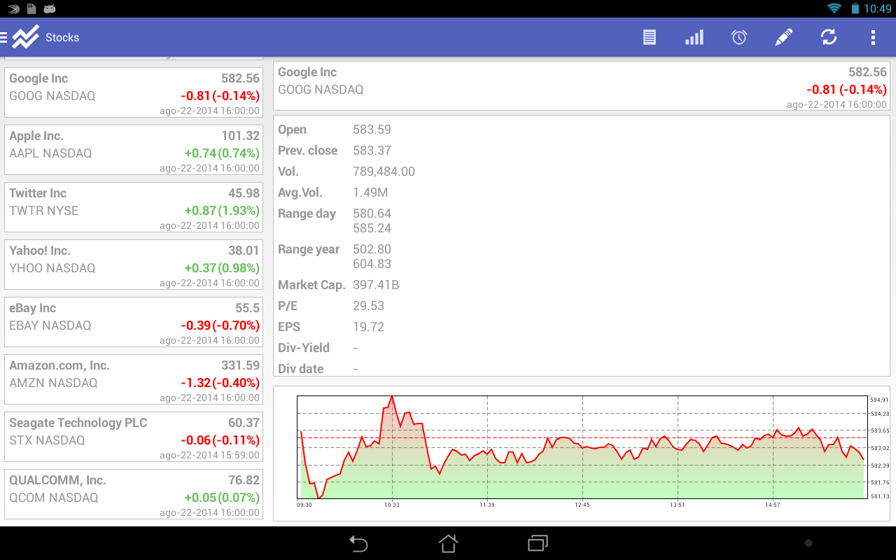Tap the 10:49 clock in status bar
Screen dimensions: 896x560
pos(877,8)
